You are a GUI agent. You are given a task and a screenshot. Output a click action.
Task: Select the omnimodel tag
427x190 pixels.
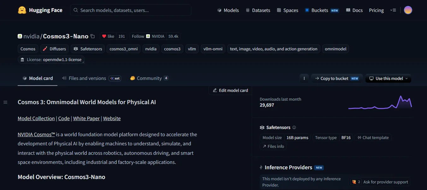coord(335,49)
